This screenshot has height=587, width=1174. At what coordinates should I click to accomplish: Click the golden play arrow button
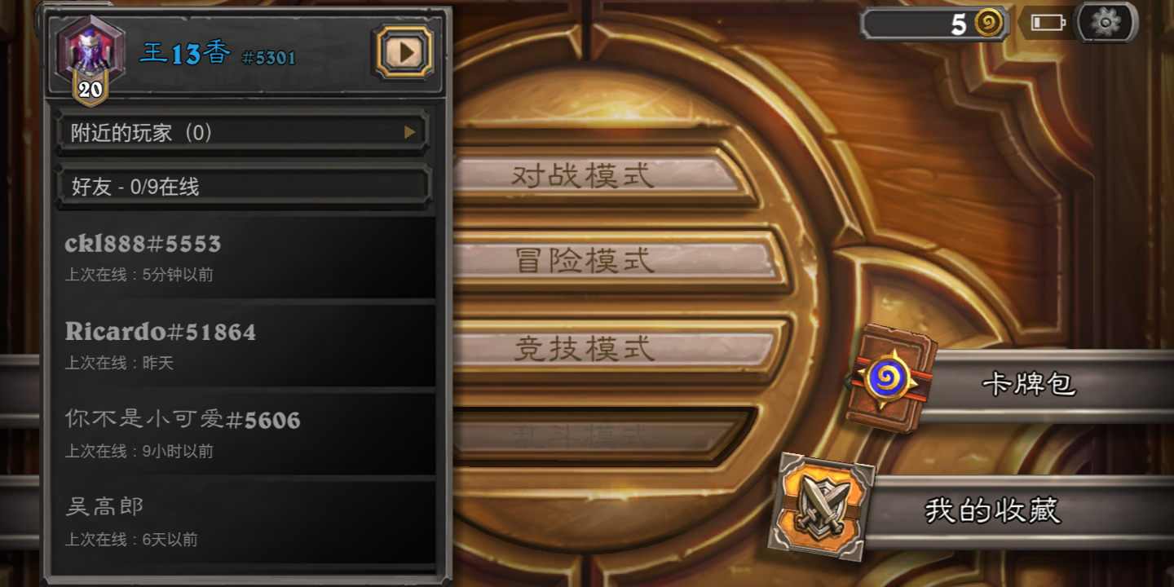pos(404,52)
